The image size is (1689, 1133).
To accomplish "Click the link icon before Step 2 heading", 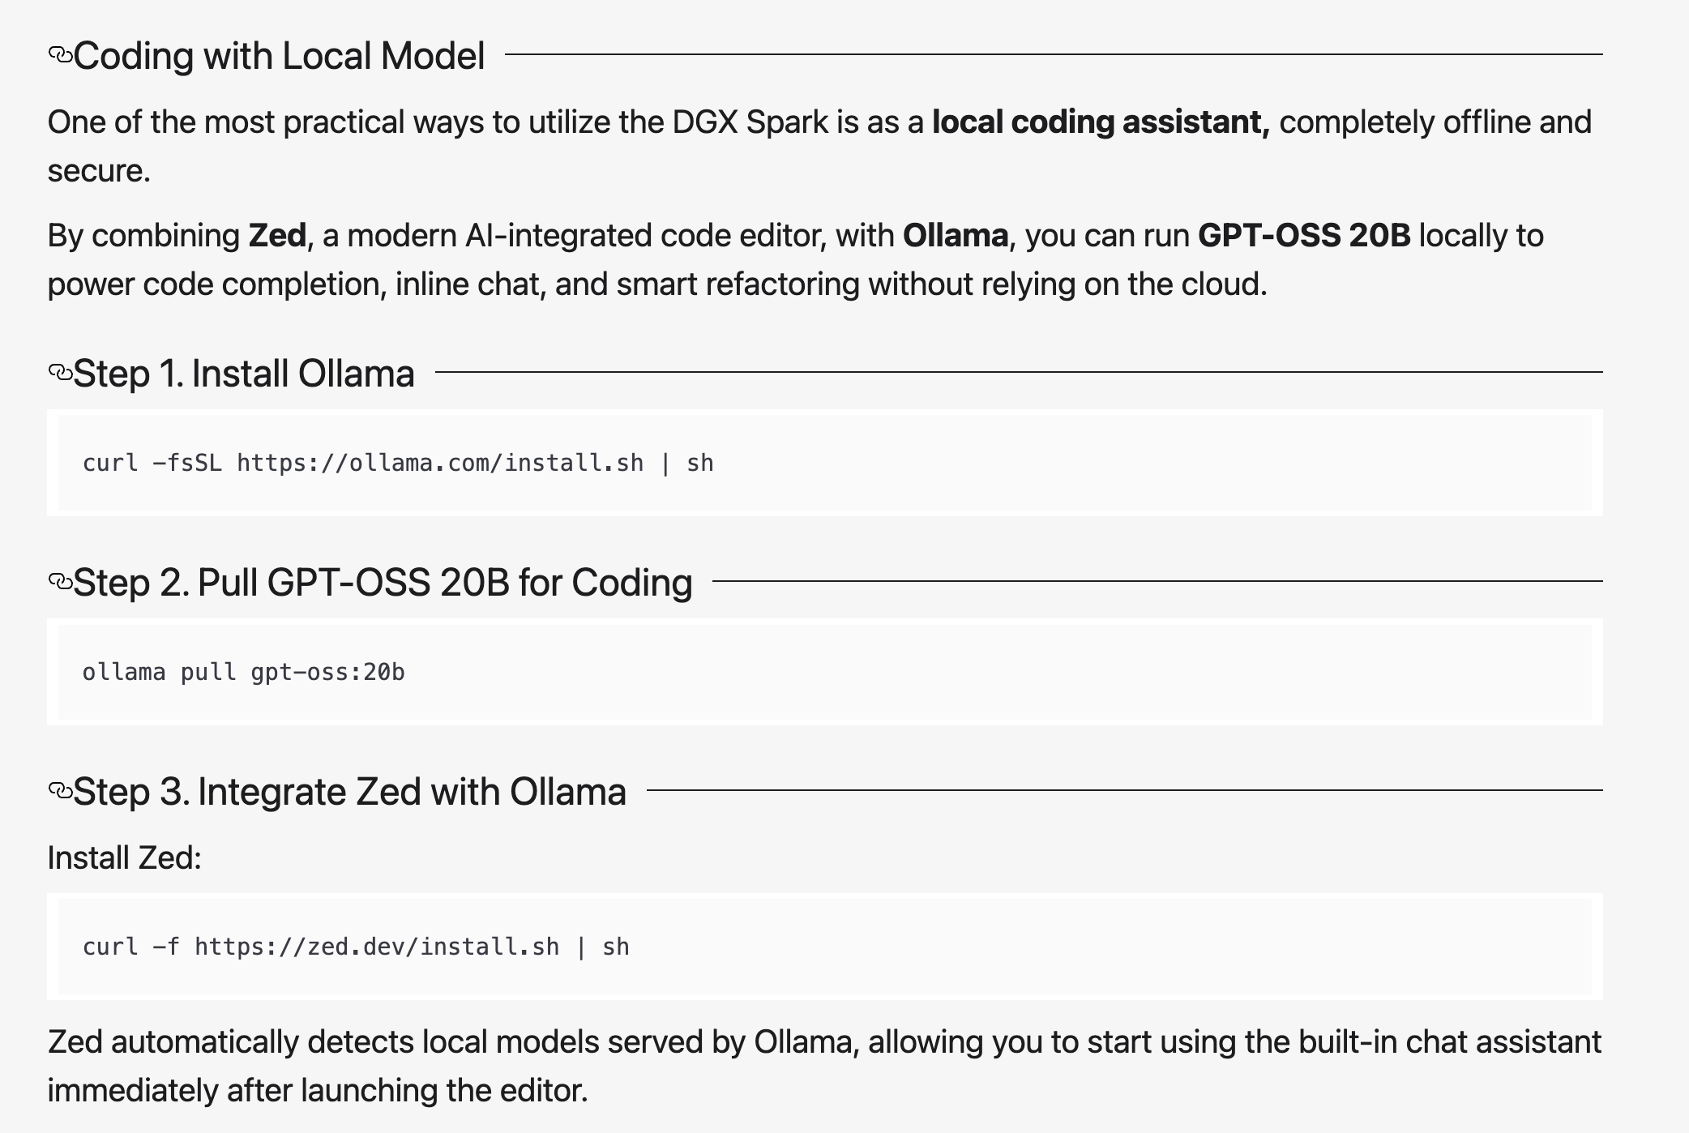I will tap(60, 582).
